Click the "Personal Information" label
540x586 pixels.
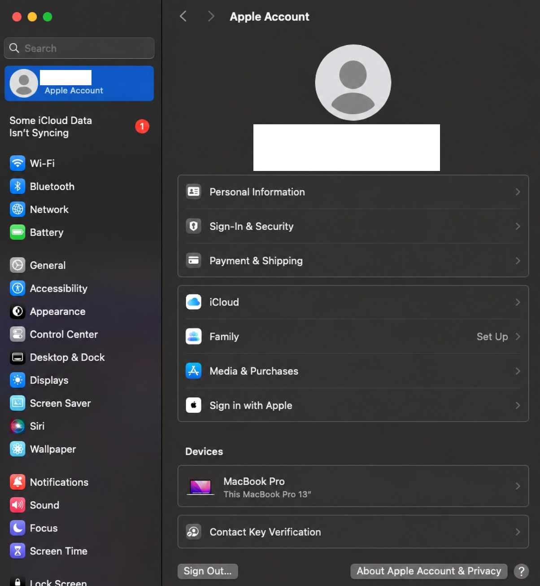tap(257, 192)
